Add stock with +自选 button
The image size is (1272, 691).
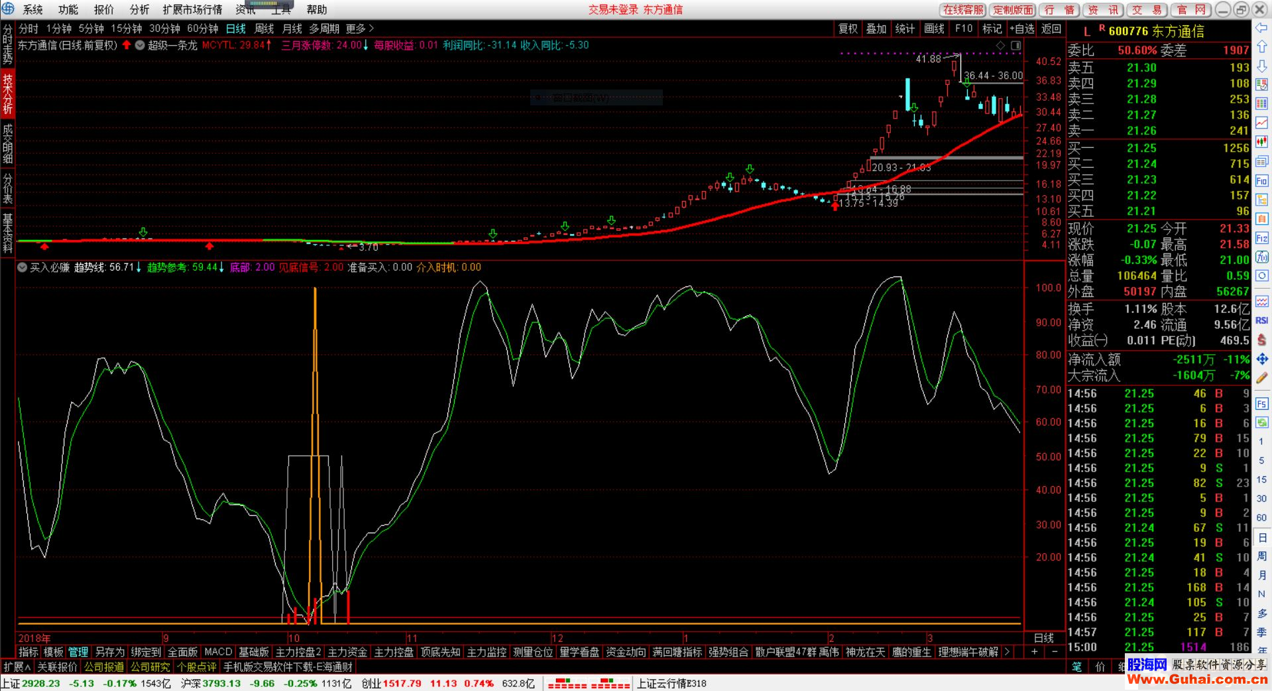click(x=1022, y=29)
